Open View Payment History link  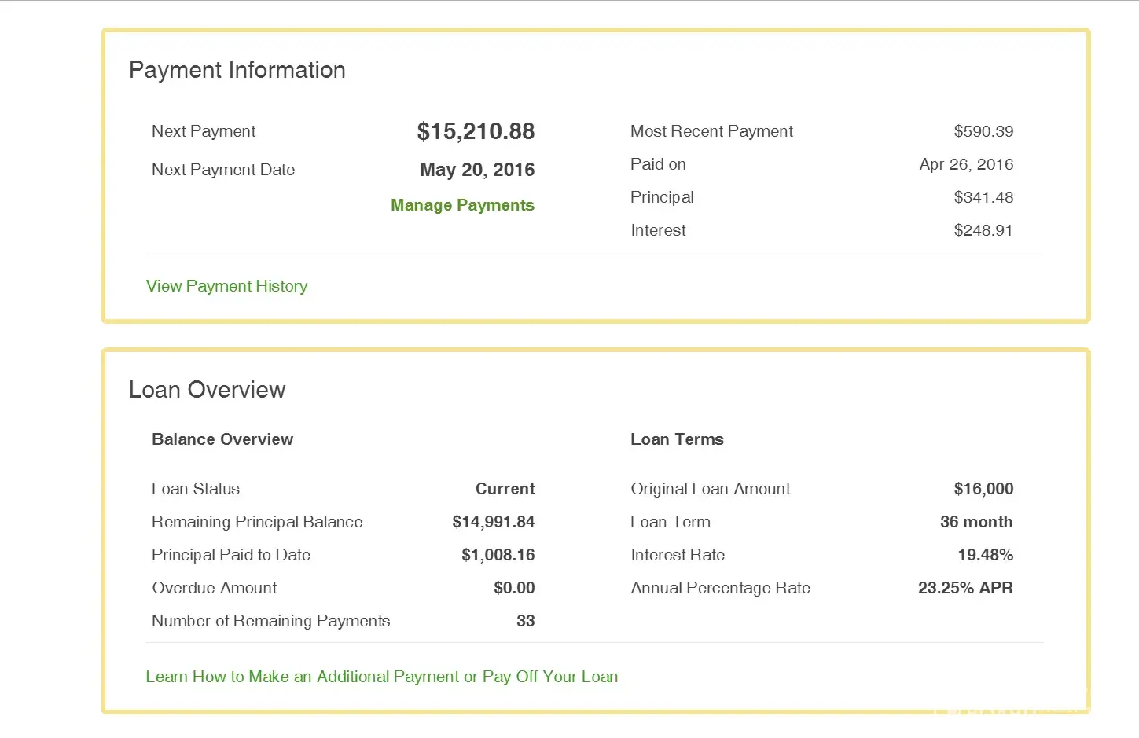click(226, 286)
